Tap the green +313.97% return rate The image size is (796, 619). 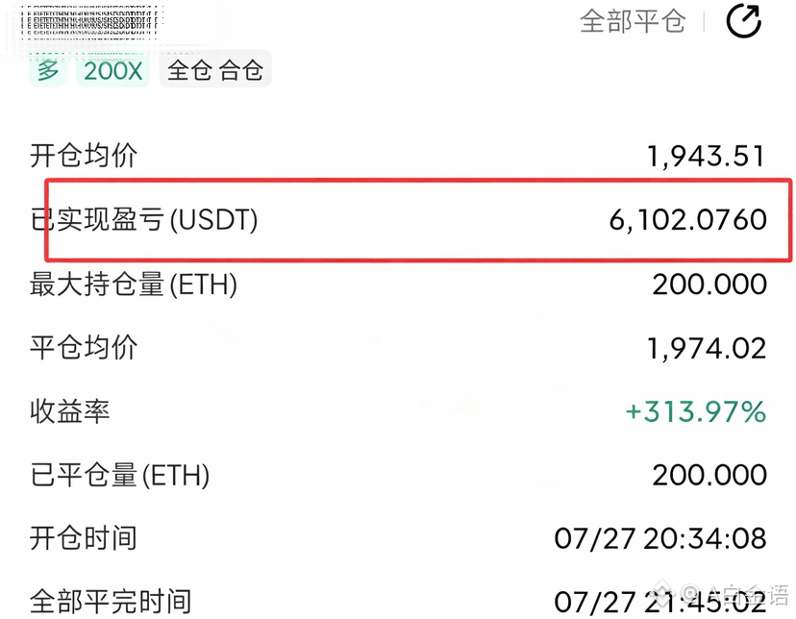click(695, 411)
